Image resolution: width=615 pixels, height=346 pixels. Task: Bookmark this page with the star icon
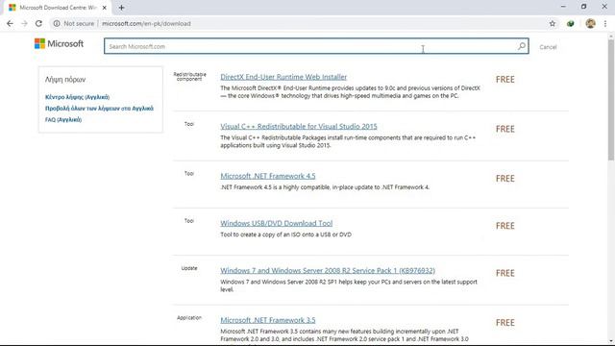553,23
